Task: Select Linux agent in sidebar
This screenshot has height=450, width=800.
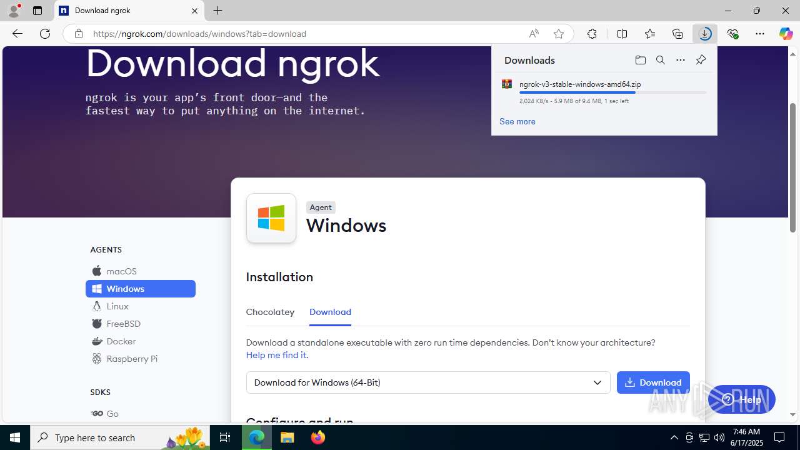Action: tap(141, 306)
